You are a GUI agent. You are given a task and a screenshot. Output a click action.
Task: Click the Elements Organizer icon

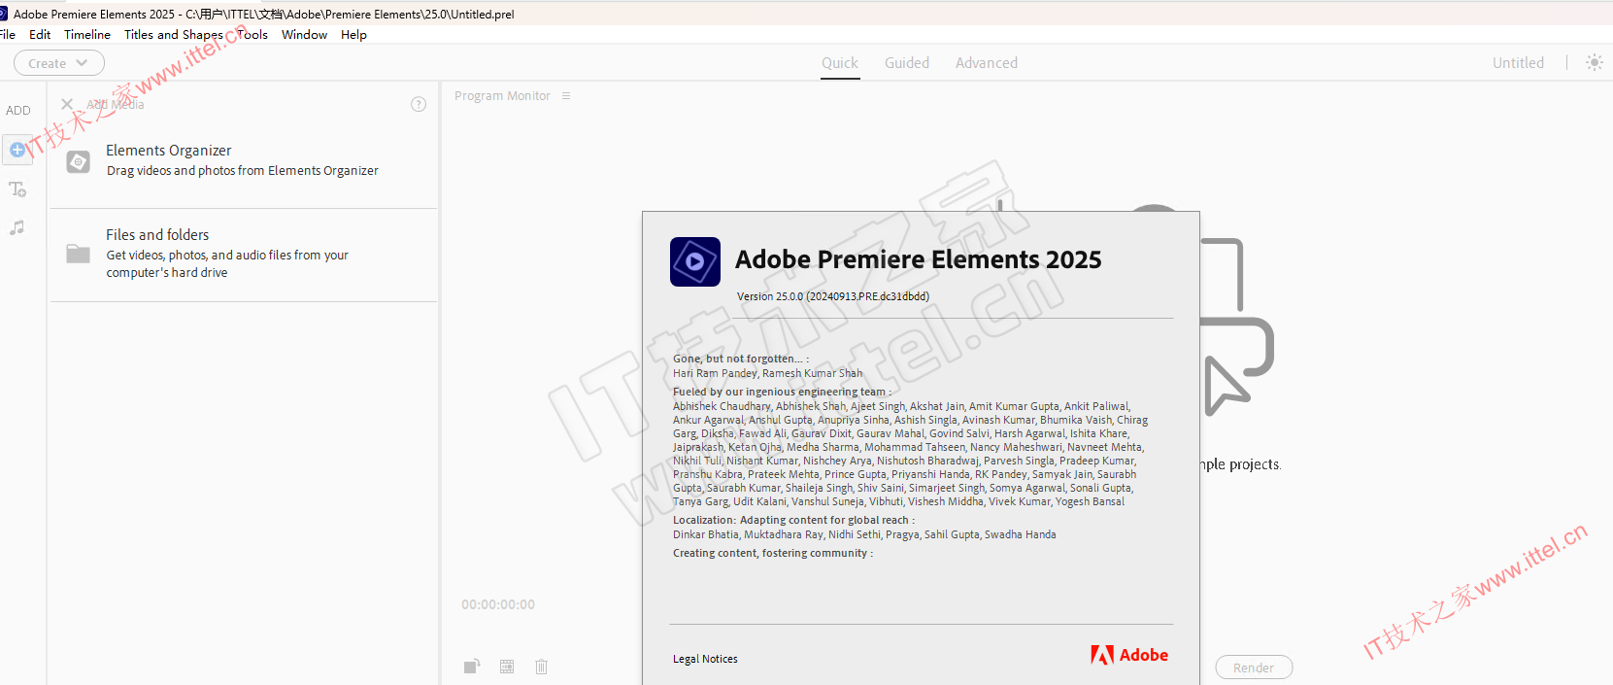click(78, 161)
